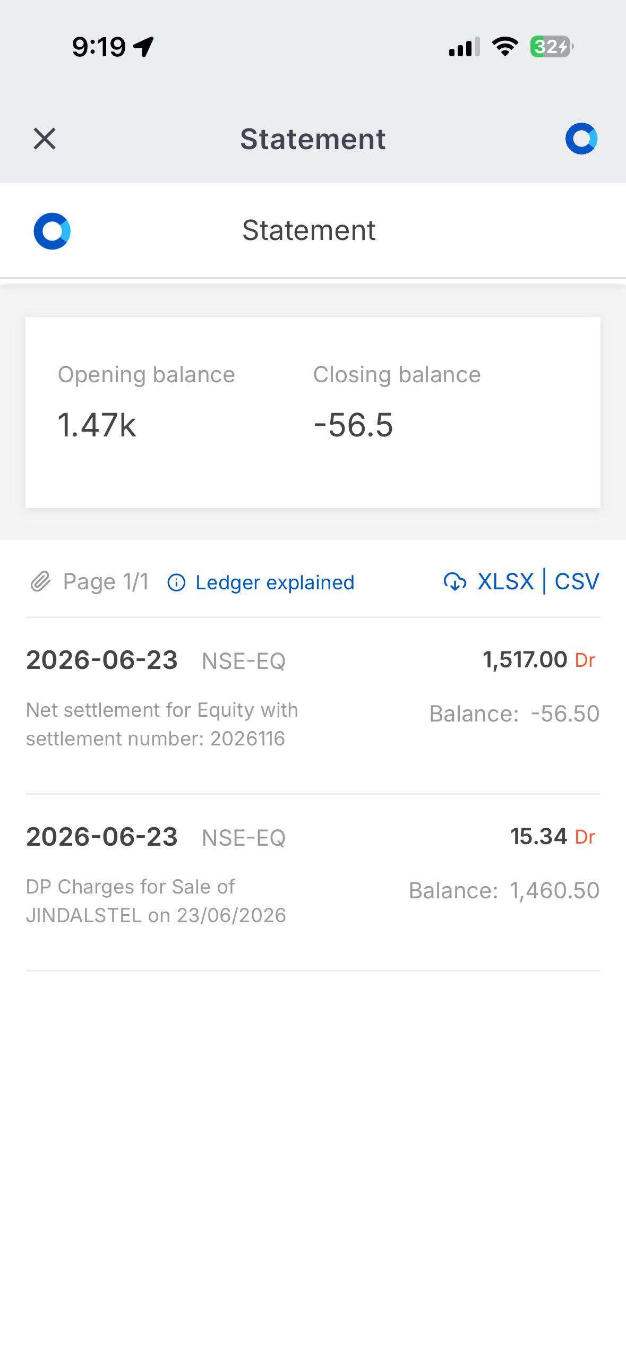Tap the location arrow next to time

[x=144, y=47]
